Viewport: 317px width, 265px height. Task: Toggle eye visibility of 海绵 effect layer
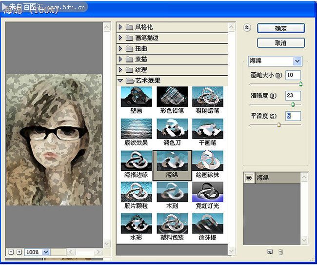tap(249, 179)
